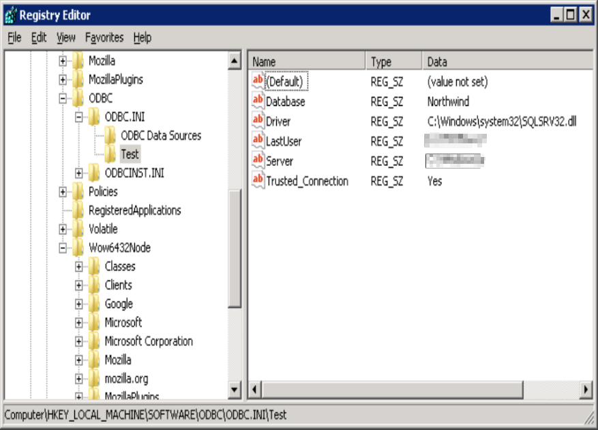This screenshot has height=430, width=598.
Task: Click the LastUser value name
Action: 284,141
